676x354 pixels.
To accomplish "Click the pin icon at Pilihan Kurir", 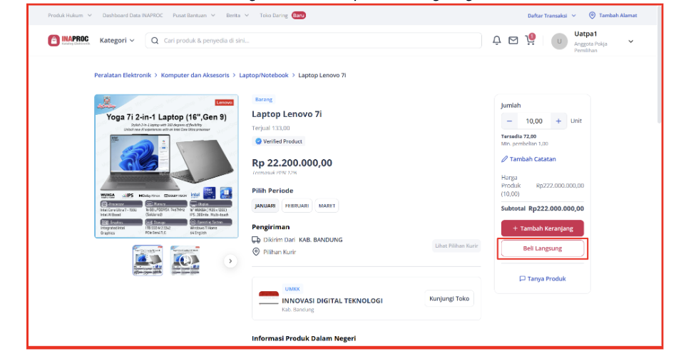I will click(x=256, y=252).
